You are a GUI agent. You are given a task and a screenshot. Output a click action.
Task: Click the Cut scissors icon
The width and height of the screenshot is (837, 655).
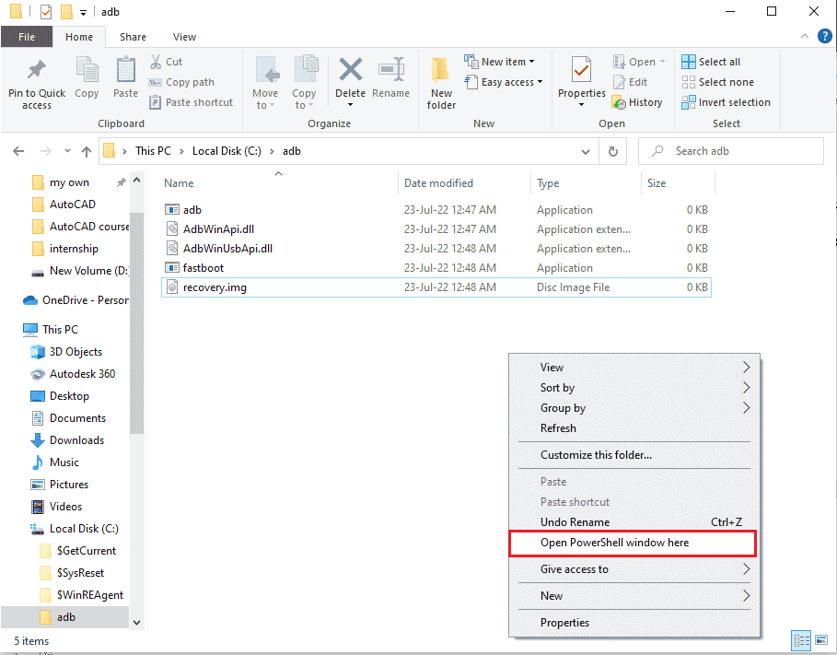point(156,62)
